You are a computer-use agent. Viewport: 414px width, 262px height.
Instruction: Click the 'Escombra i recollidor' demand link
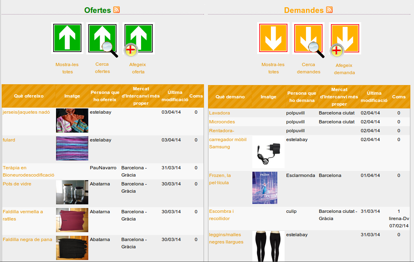(x=221, y=215)
